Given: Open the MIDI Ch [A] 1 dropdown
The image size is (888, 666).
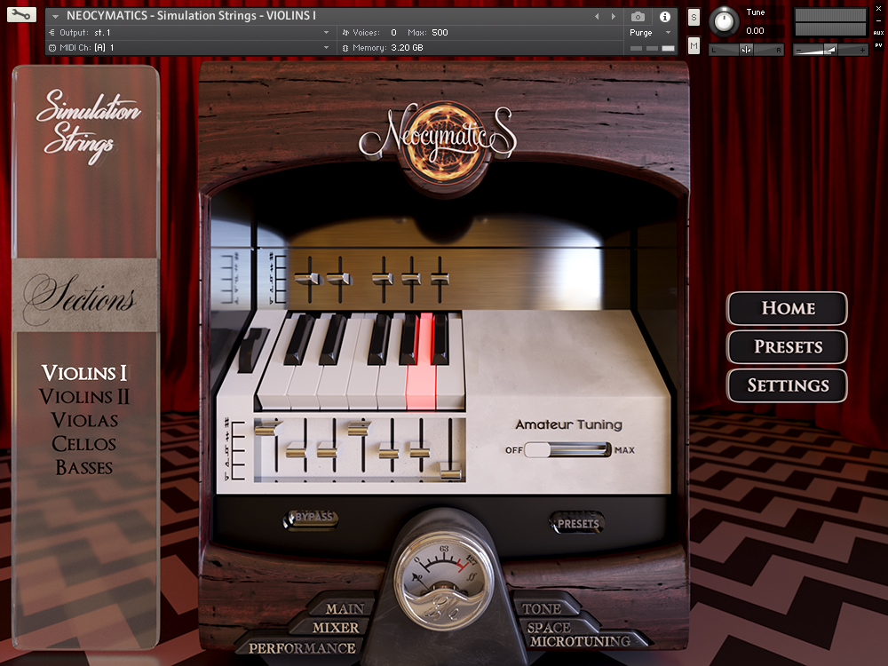Looking at the screenshot, I should coord(178,46).
